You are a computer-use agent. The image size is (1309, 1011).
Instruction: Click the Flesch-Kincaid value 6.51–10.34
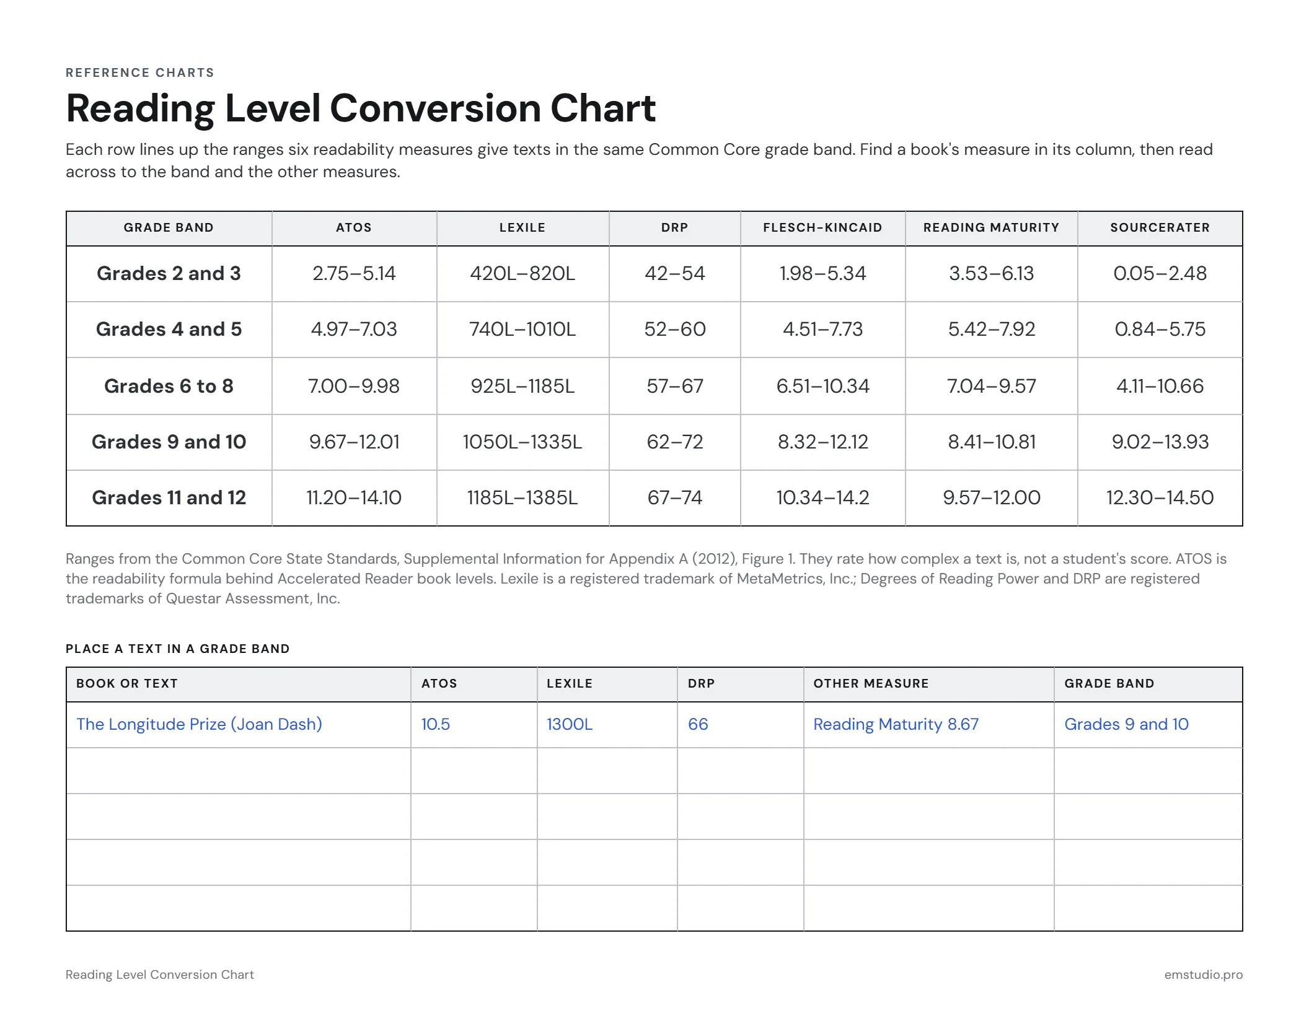point(822,386)
